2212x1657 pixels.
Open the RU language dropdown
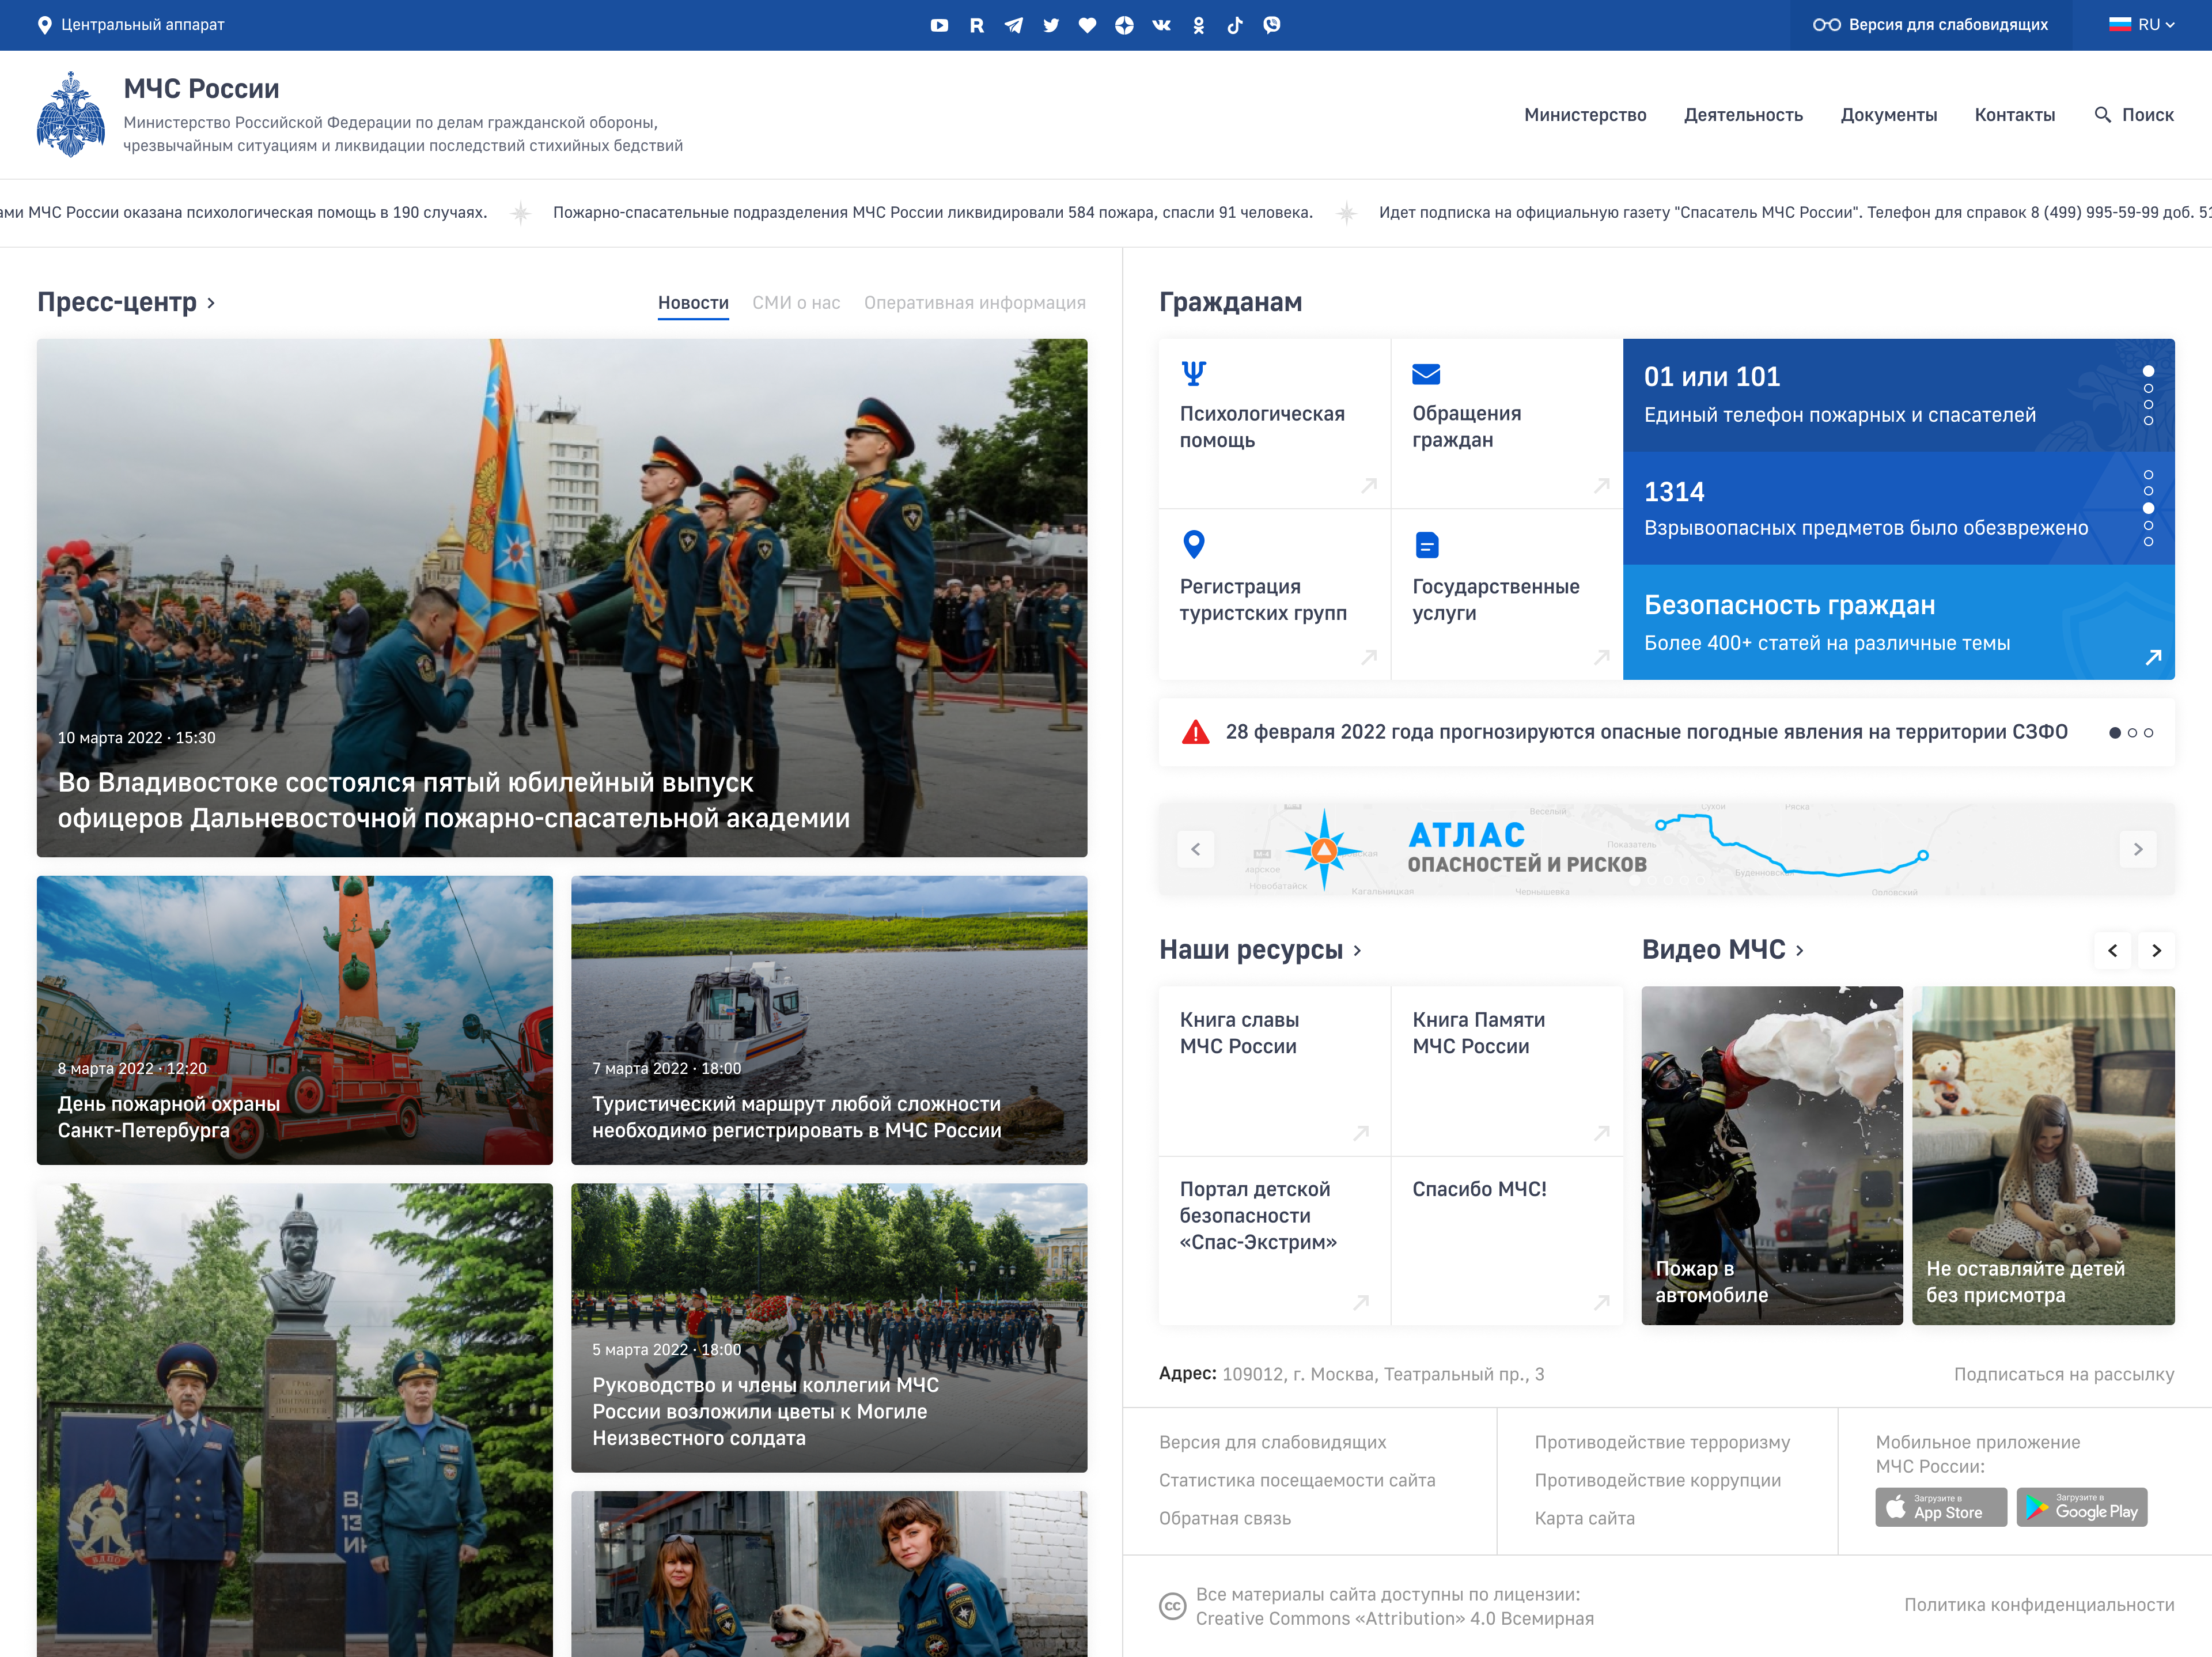tap(2142, 25)
